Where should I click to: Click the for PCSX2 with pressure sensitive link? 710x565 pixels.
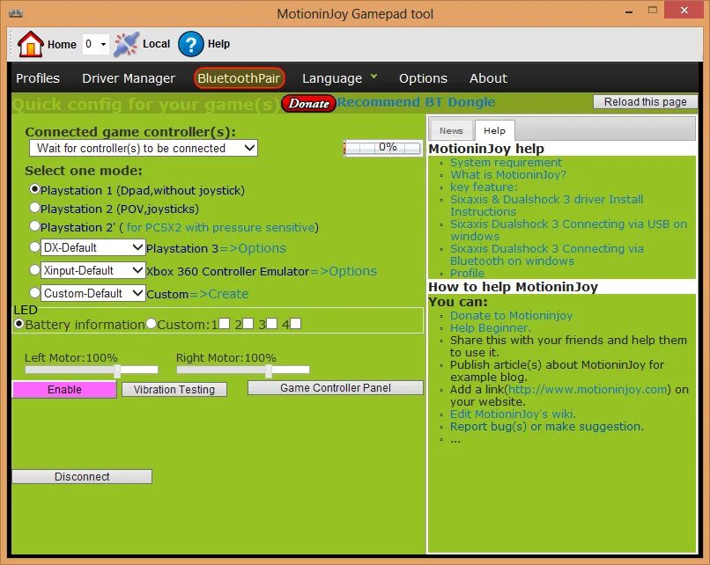point(220,227)
